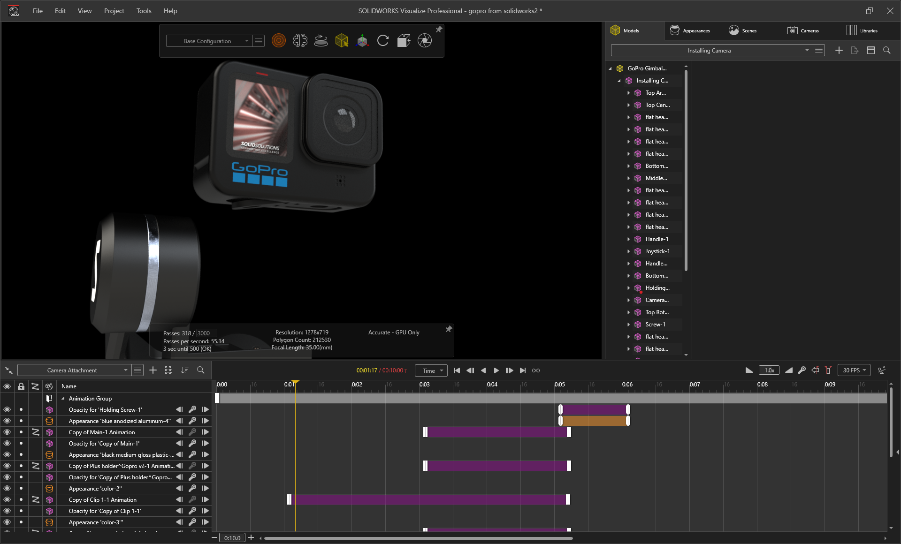
Task: Jump to the animation start
Action: pyautogui.click(x=457, y=370)
